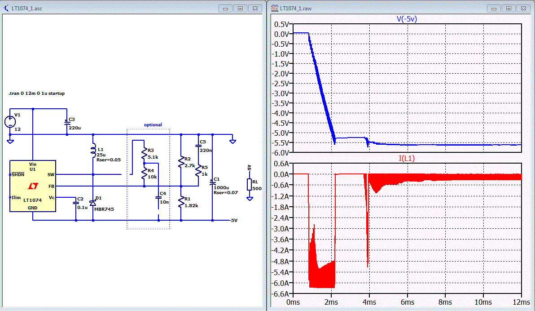Select the C3 220u capacitor symbol
This screenshot has height=311, width=535.
[x=67, y=122]
